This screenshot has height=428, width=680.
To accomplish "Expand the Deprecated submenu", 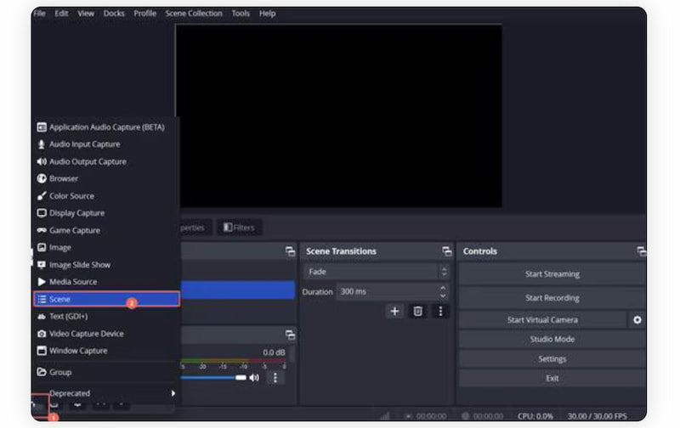I will click(x=106, y=393).
